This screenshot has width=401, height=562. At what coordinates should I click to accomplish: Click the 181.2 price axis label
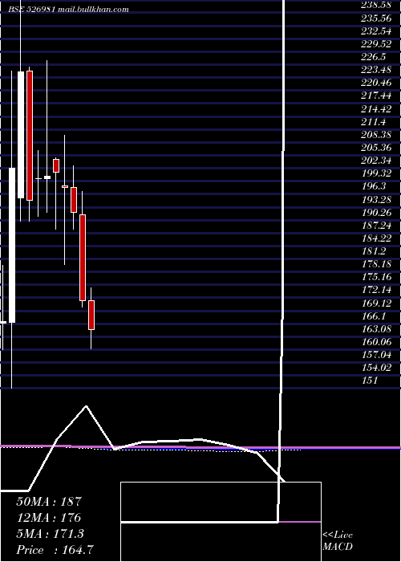point(374,250)
